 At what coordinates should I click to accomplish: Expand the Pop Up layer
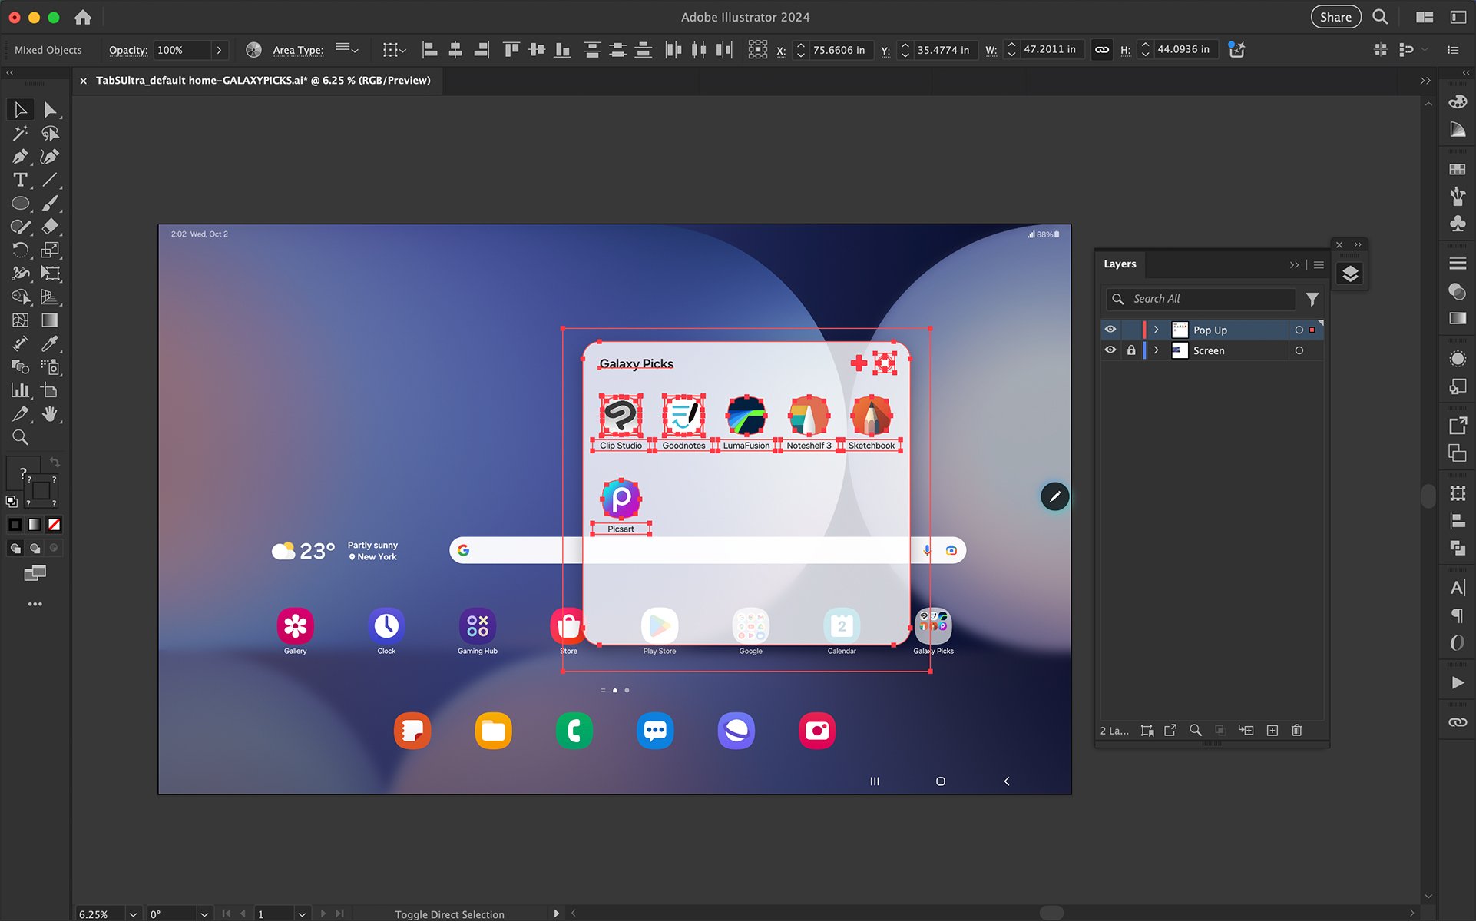pos(1157,330)
